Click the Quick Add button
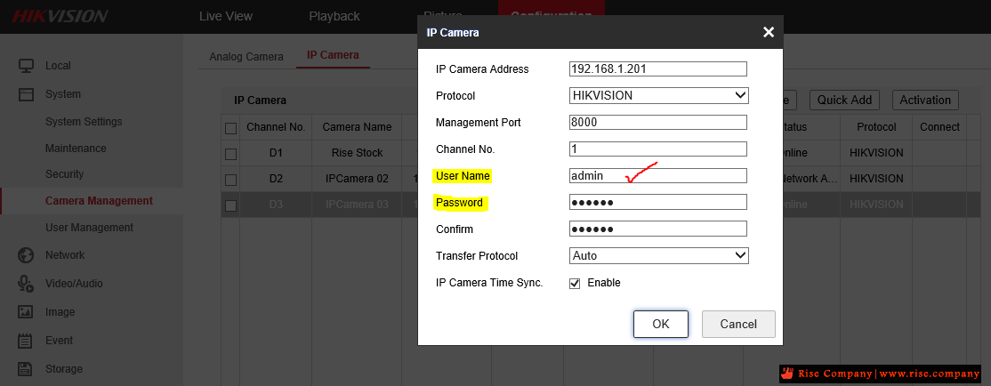Viewport: 991px width, 386px height. [x=844, y=100]
